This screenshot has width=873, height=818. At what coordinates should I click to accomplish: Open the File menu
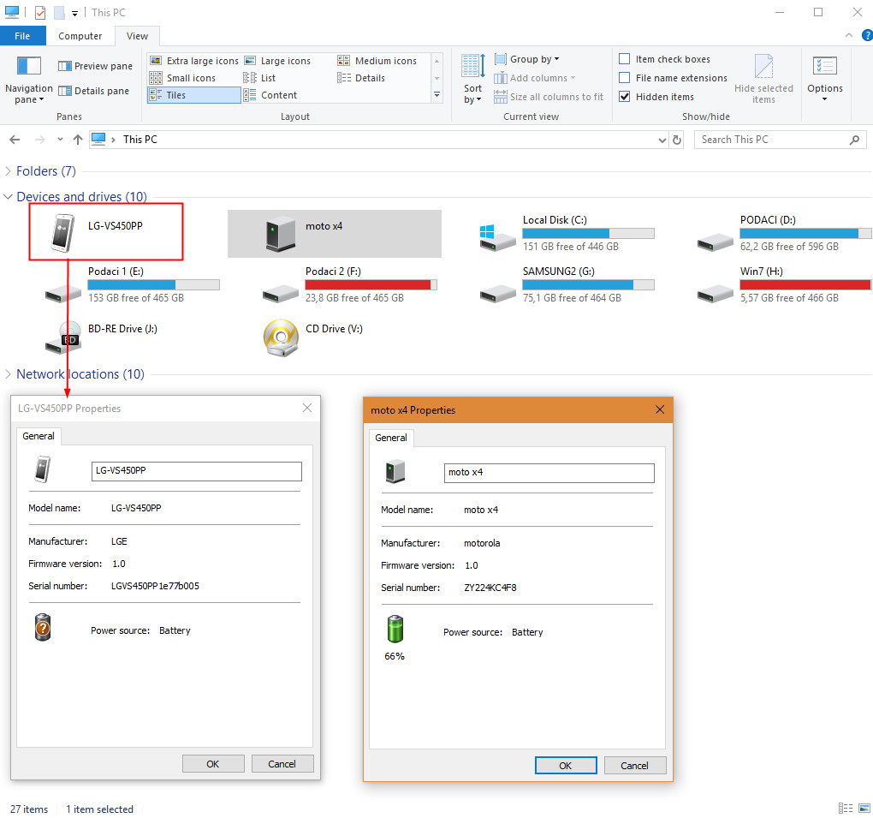pyautogui.click(x=23, y=36)
